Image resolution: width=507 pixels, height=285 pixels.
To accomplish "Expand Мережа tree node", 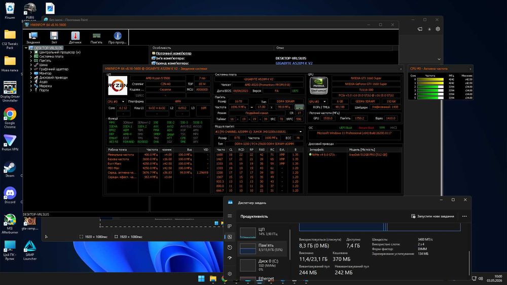I will click(31, 86).
